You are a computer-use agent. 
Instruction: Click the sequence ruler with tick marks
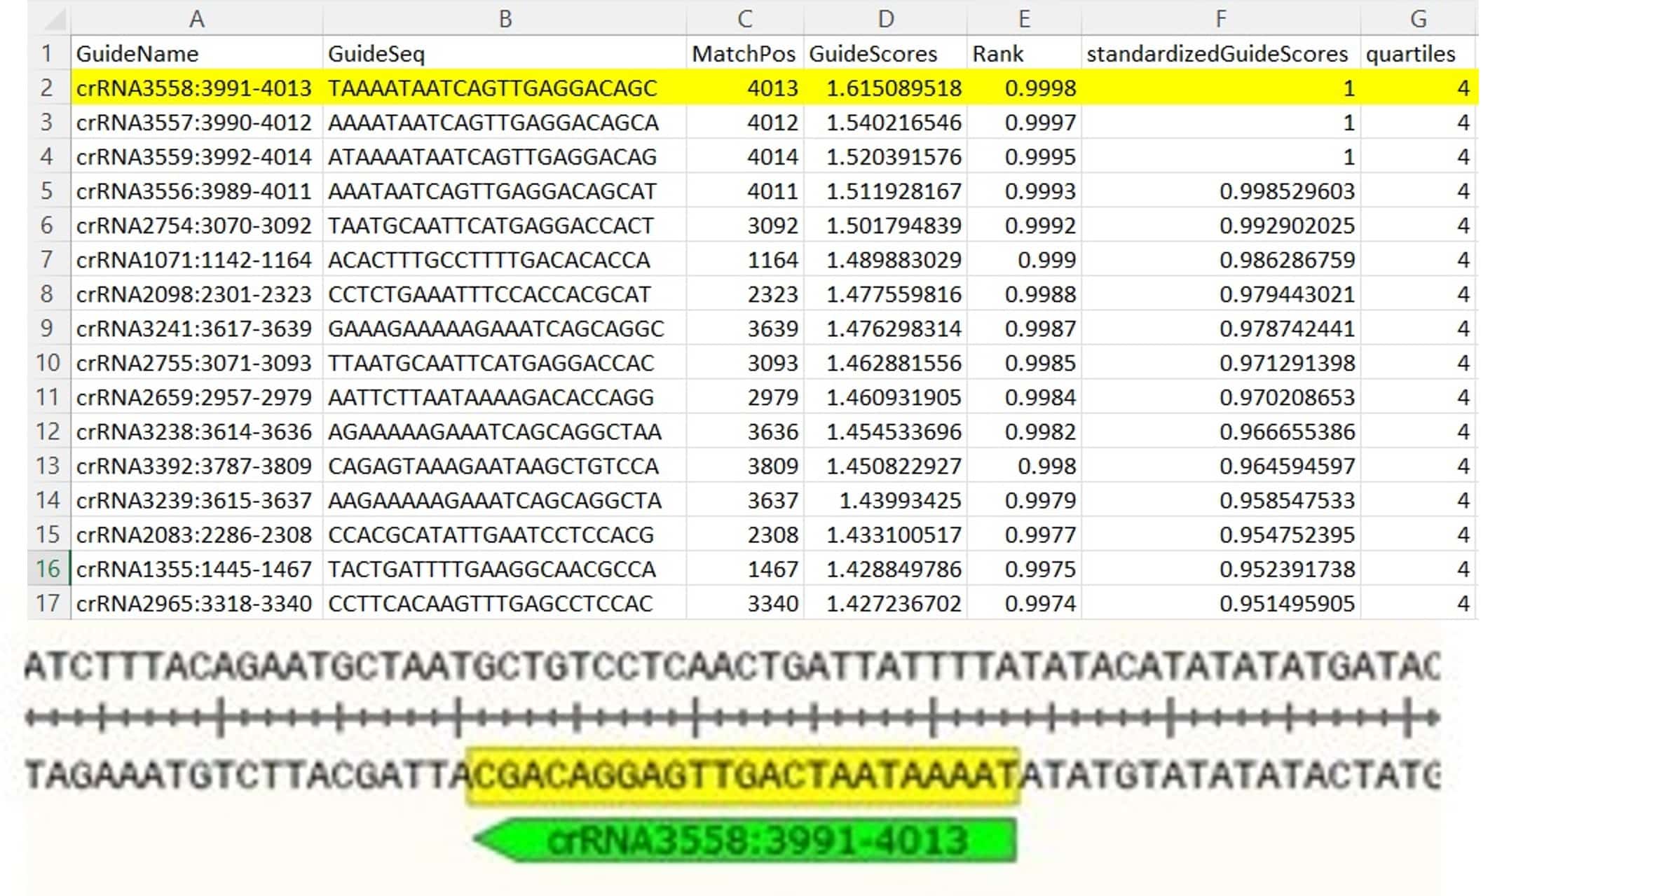(x=732, y=717)
